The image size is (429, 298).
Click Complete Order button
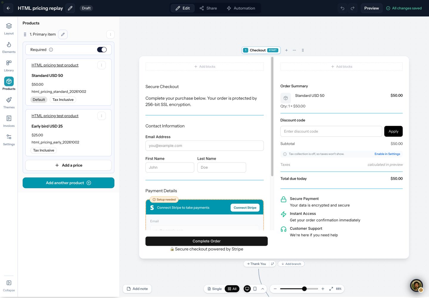pos(206,241)
